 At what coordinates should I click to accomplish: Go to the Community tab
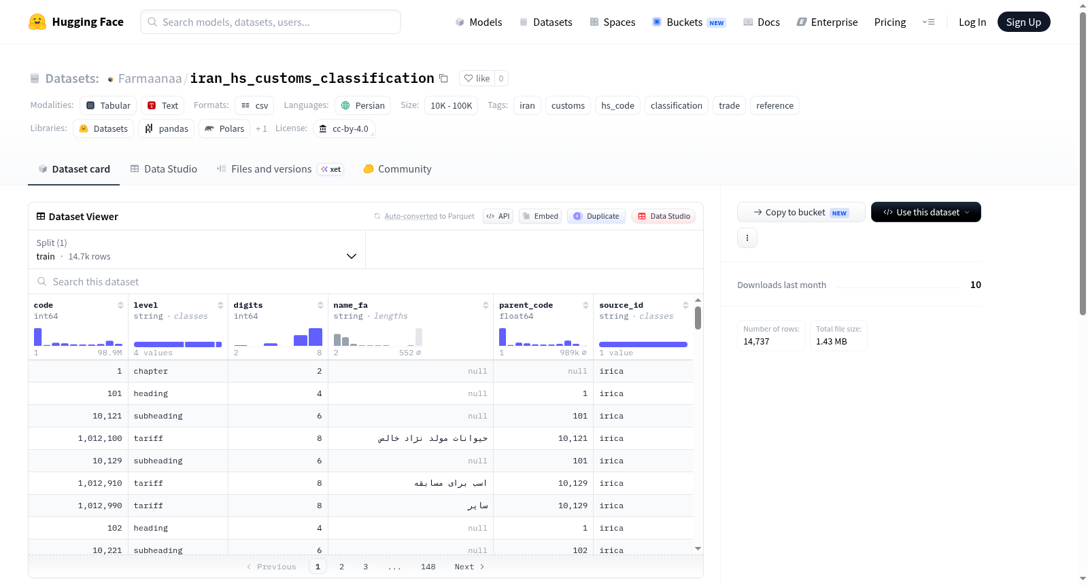pyautogui.click(x=397, y=169)
